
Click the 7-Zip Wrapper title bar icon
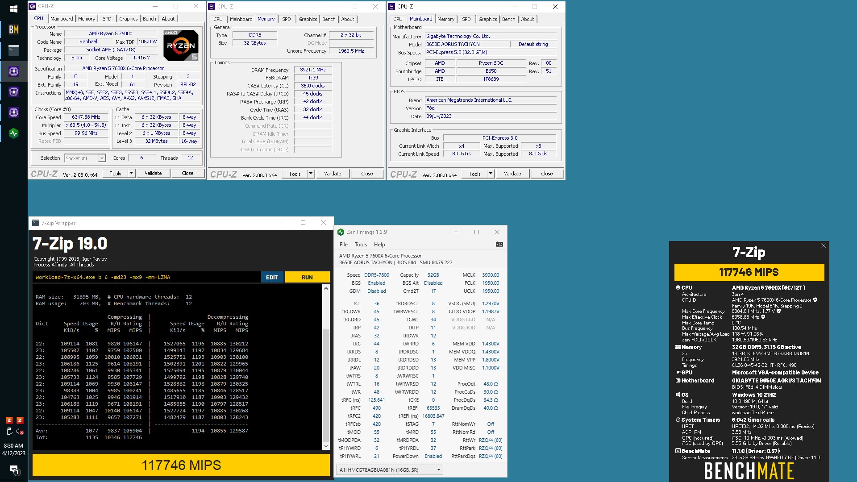point(36,223)
